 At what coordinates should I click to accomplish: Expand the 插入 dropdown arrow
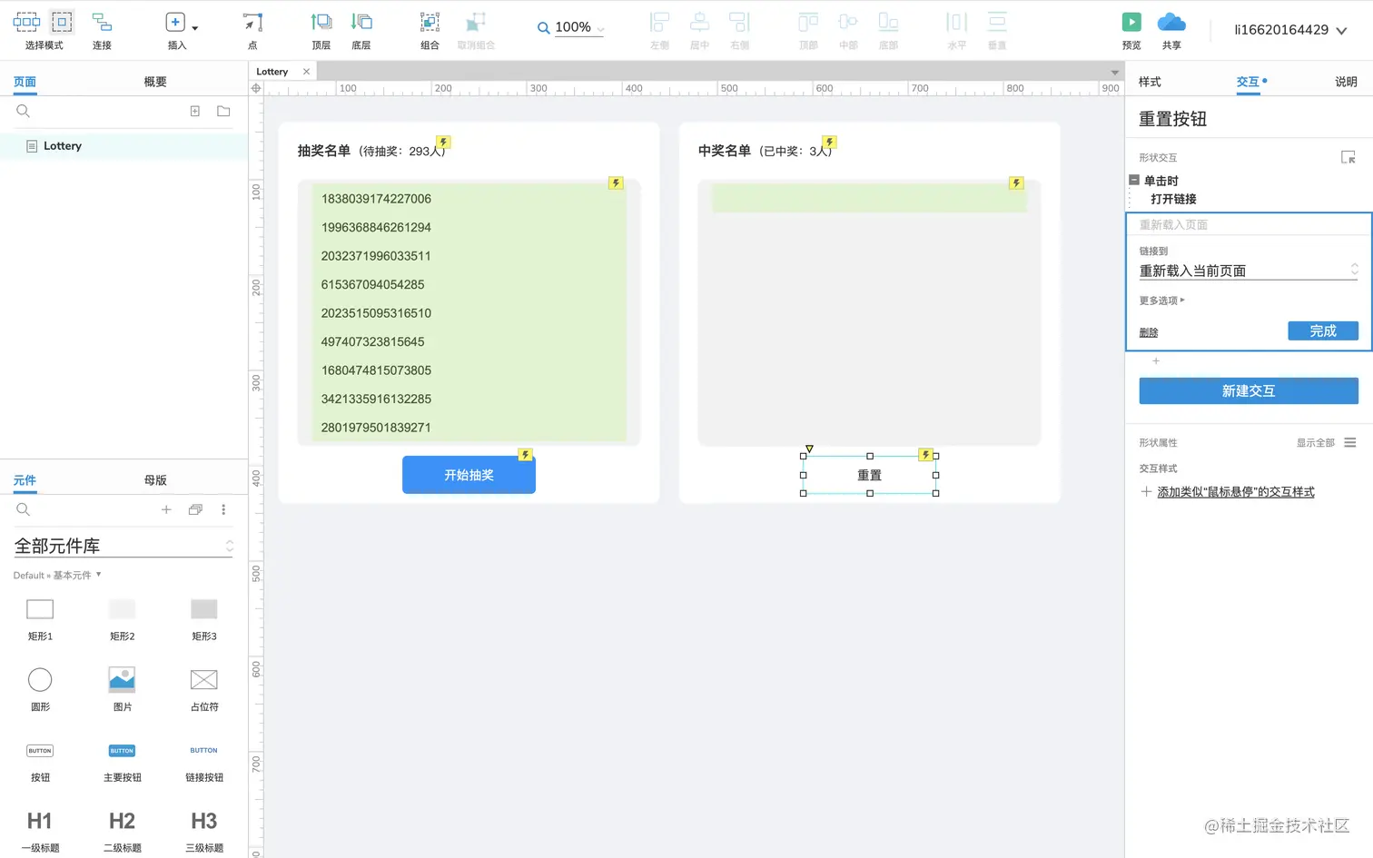click(195, 28)
